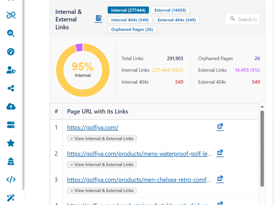This screenshot has width=274, height=205.
Task: Open the broken link icon in sidebar
Action: point(11,15)
